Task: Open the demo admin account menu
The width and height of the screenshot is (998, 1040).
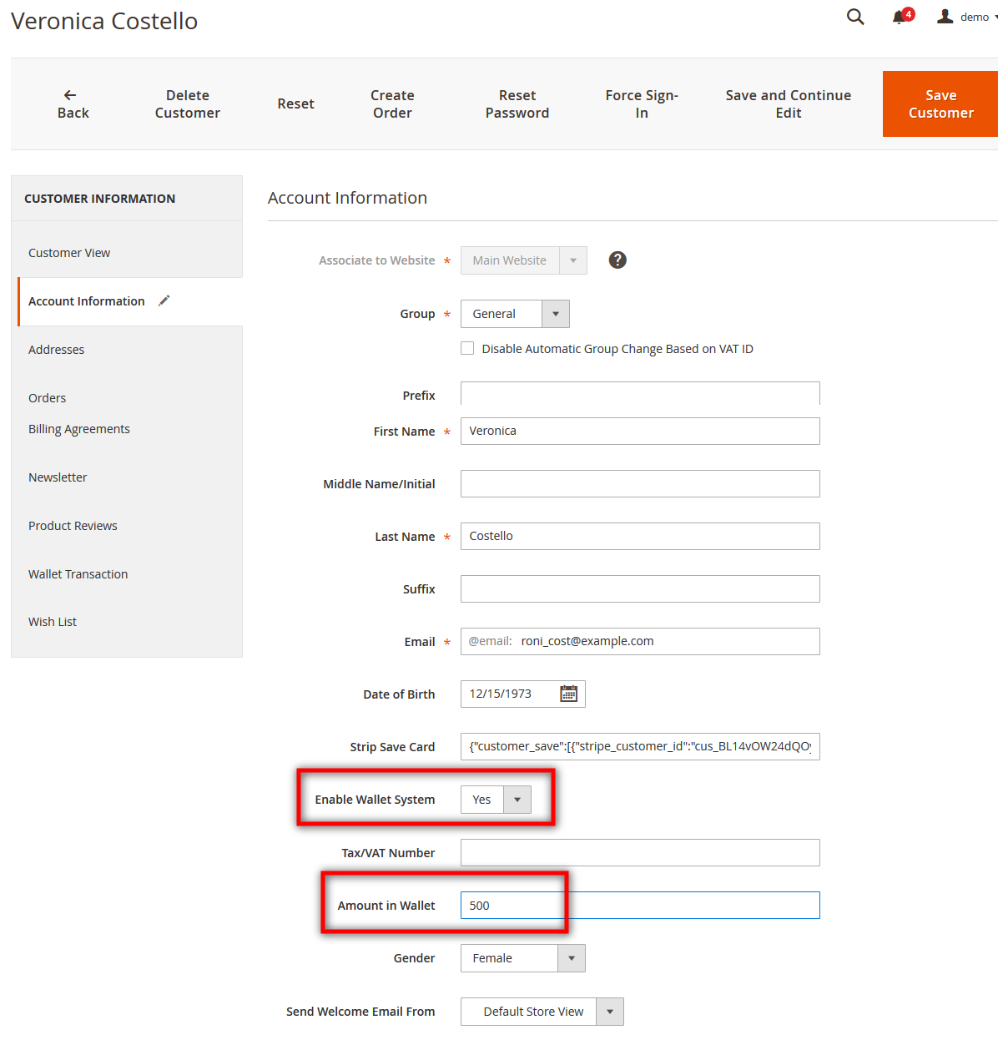Action: 968,17
